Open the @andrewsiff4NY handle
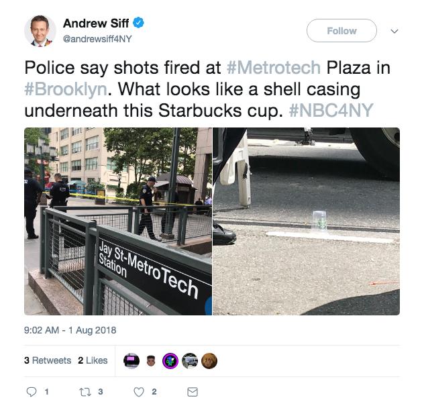422x414 pixels. tap(97, 39)
